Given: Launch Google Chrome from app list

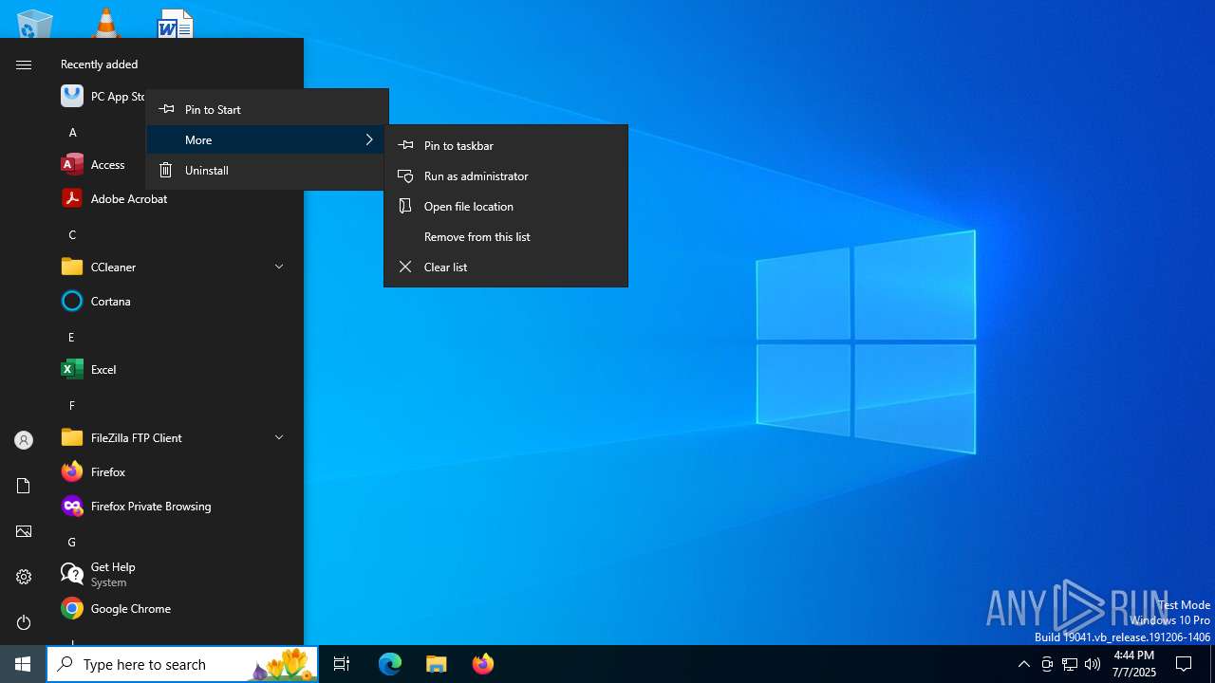Looking at the screenshot, I should click(176, 608).
